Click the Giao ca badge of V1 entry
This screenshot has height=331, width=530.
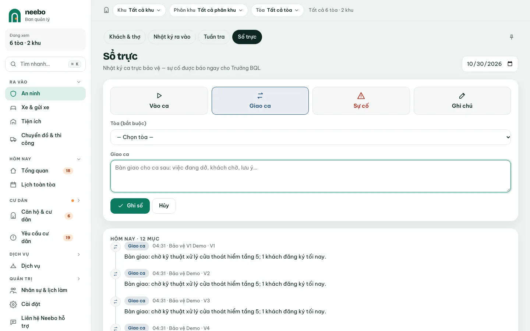137,246
